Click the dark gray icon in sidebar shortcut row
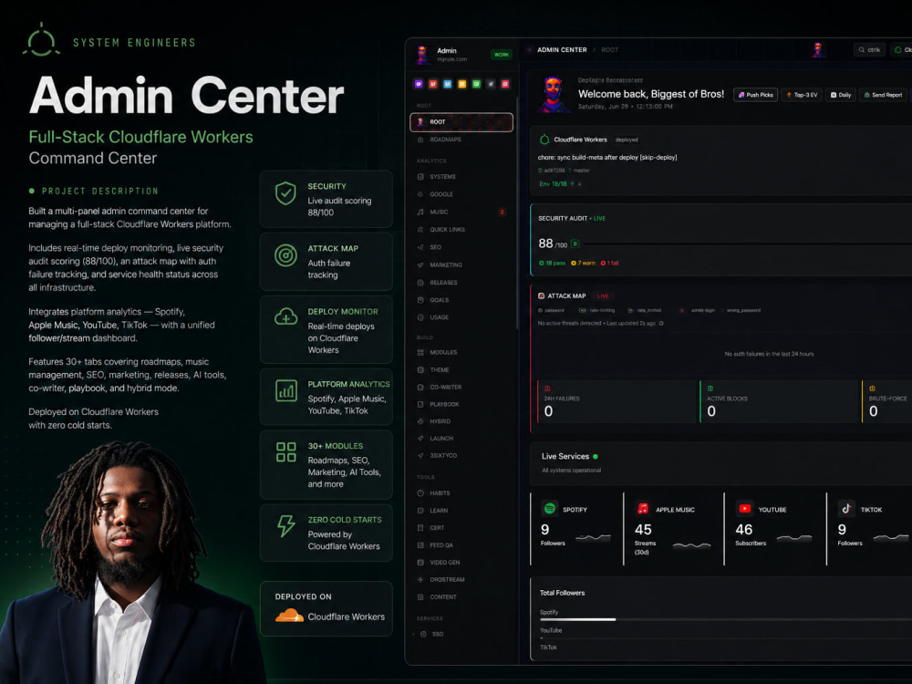This screenshot has width=912, height=684. [x=491, y=84]
